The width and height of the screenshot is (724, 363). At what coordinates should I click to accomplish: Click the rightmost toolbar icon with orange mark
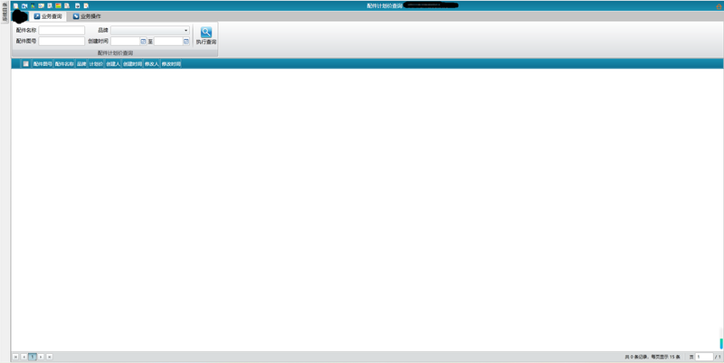[x=86, y=6]
